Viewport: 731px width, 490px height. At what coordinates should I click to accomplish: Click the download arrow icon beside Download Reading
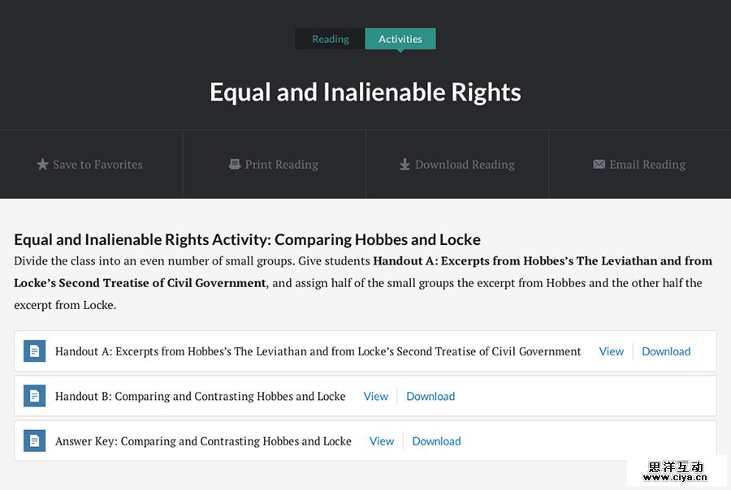coord(404,165)
